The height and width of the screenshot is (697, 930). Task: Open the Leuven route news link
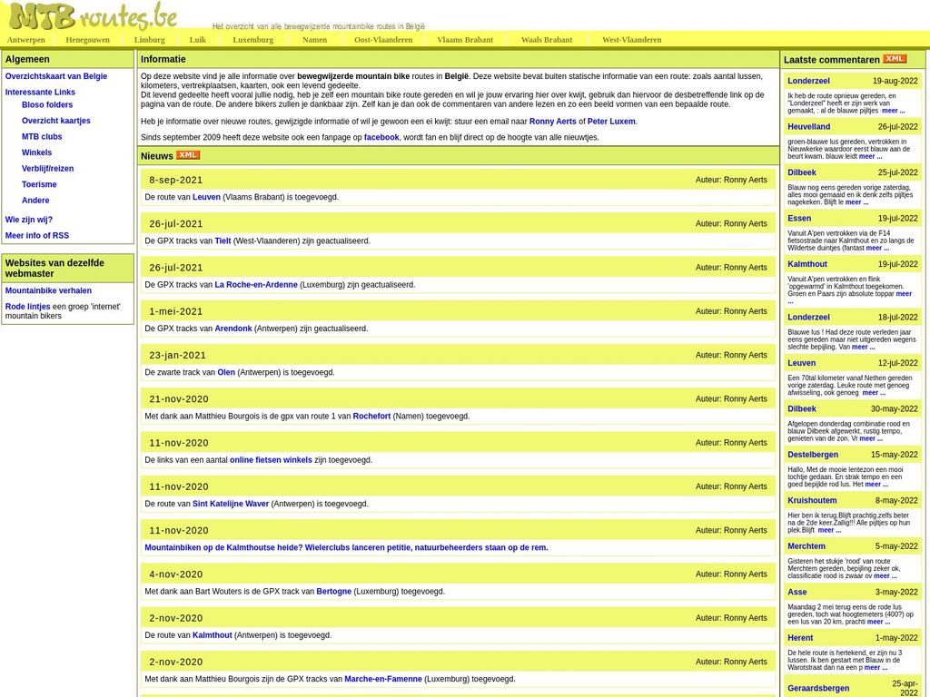[x=206, y=197]
